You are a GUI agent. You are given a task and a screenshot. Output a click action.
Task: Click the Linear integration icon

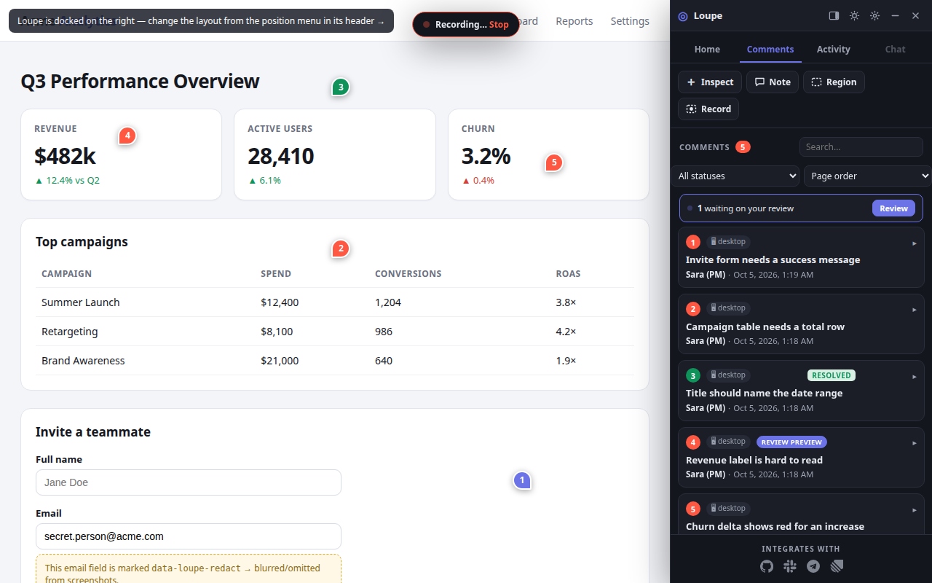837,566
